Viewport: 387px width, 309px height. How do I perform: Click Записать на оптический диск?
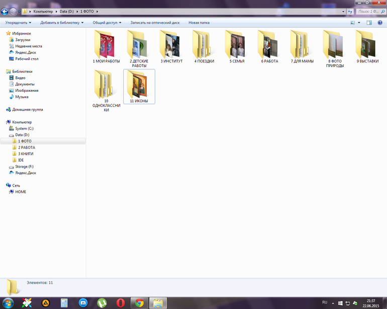point(155,23)
